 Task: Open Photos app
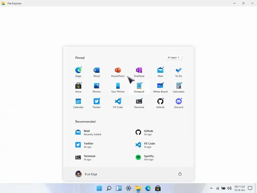[97, 88]
